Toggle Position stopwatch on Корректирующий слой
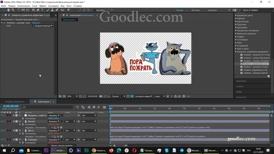Screen dimensions: 274x154 23,118
